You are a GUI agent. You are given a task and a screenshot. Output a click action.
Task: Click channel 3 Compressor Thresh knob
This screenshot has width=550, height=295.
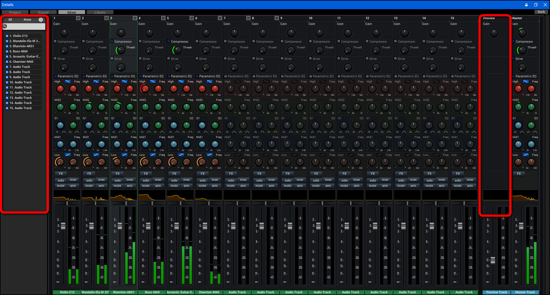[x=120, y=50]
